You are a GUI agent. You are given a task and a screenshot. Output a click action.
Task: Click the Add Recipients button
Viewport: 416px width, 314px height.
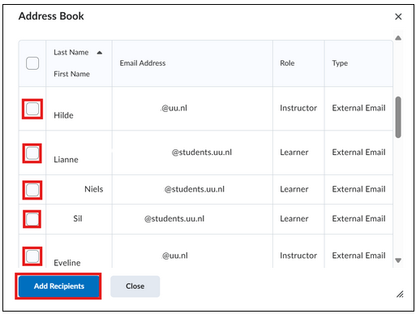[x=58, y=286]
